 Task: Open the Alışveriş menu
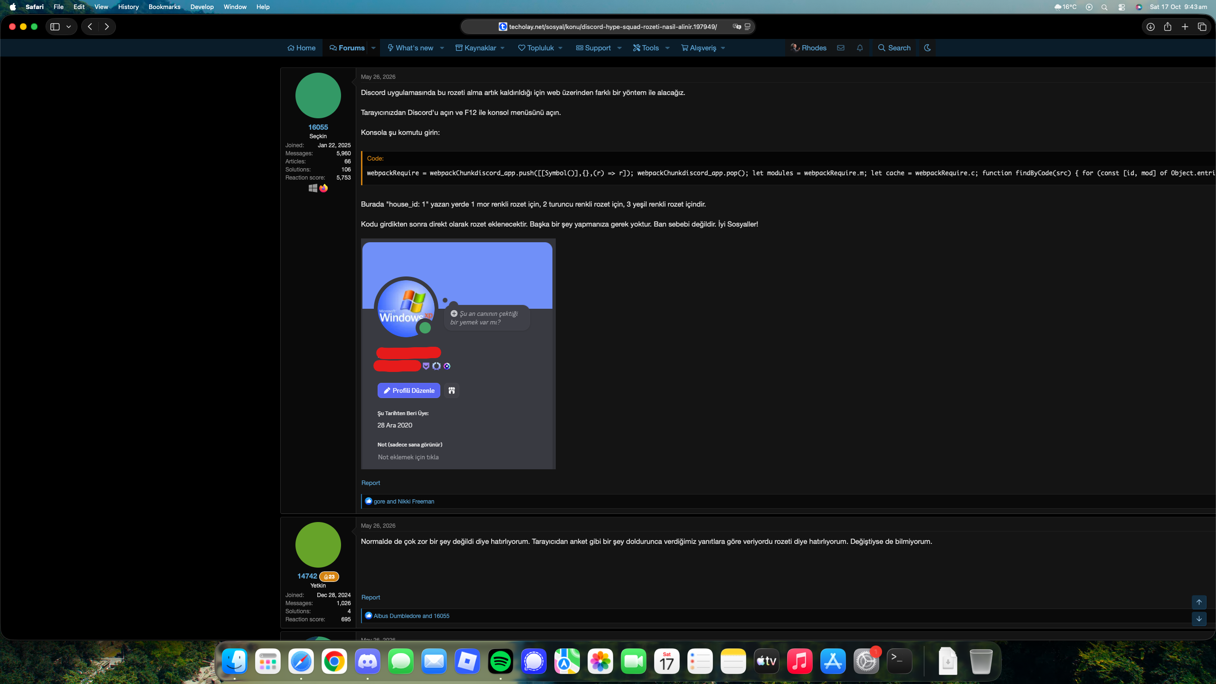698,47
